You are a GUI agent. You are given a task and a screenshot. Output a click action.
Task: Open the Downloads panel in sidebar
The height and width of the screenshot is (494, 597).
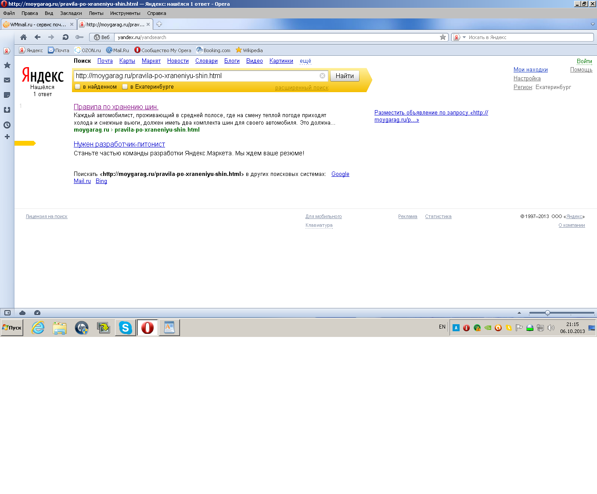coord(7,110)
